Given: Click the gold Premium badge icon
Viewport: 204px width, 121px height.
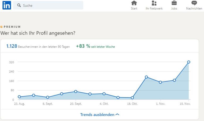Looking at the screenshot, I should tap(2, 27).
